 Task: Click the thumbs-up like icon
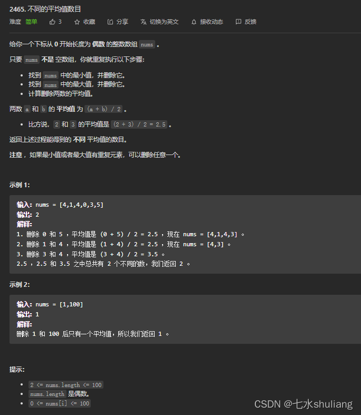(52, 22)
